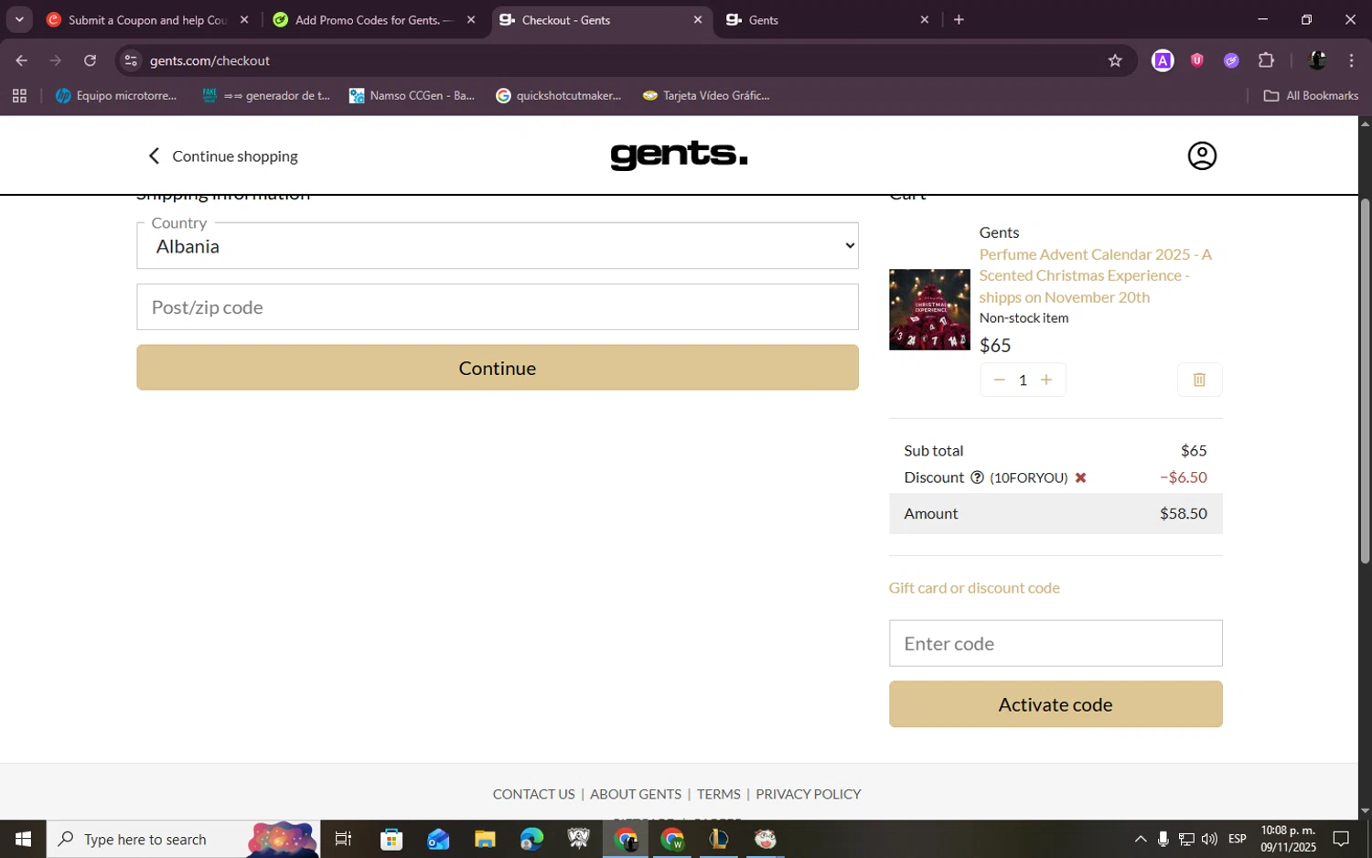Close the Checkout - Gents tab
Screen dimensions: 1372x858
(698, 20)
